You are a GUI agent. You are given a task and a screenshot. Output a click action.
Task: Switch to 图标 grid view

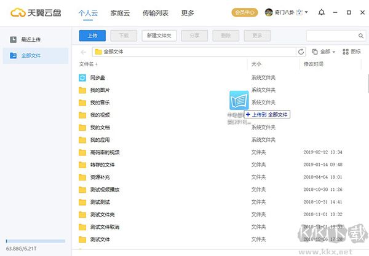(352, 52)
